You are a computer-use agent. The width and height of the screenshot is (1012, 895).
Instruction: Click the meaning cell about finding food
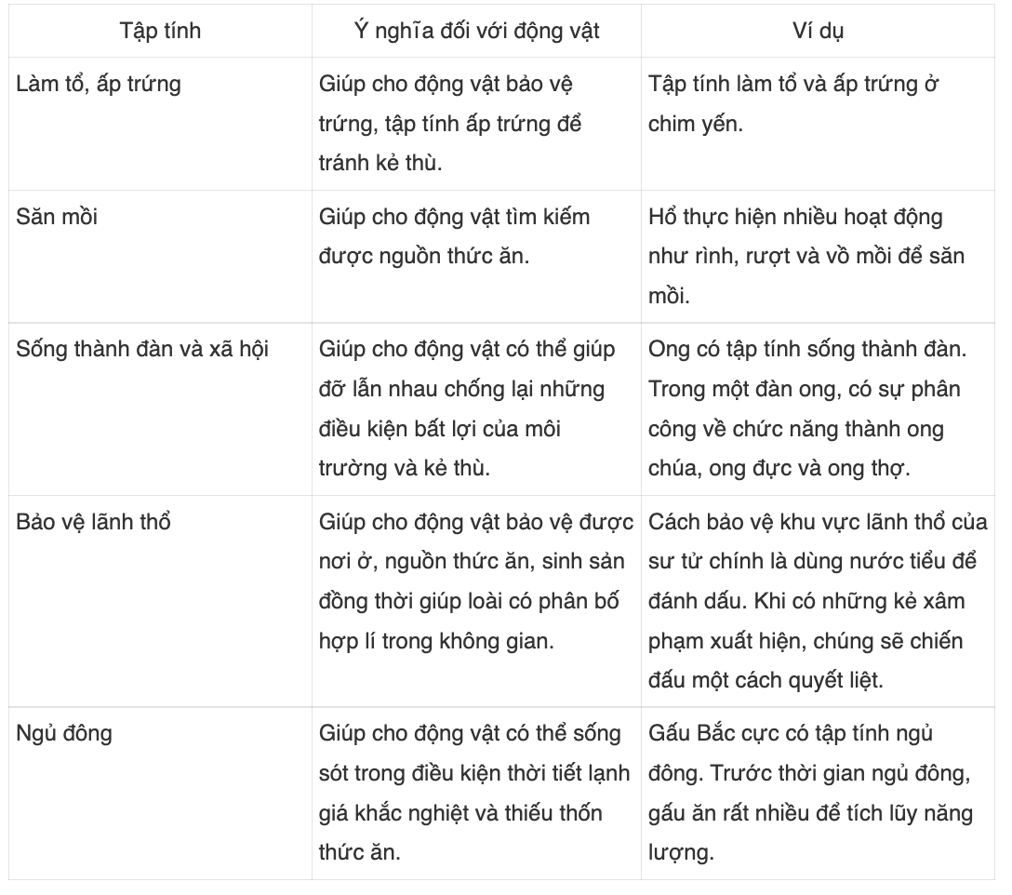coord(476,257)
